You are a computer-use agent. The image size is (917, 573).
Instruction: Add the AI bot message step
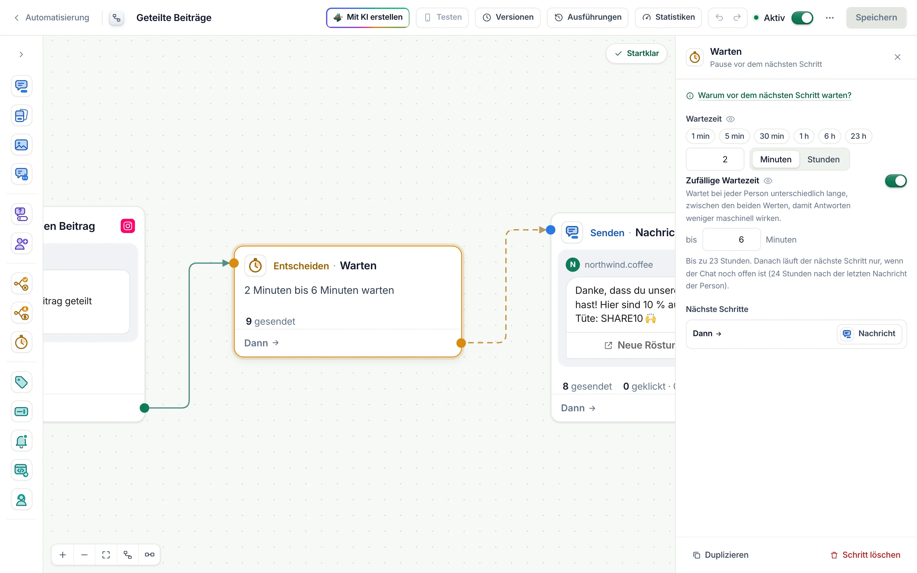tap(21, 174)
